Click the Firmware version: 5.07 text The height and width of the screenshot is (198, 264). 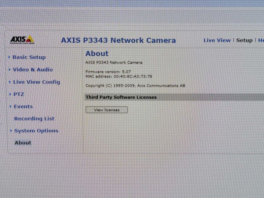pyautogui.click(x=108, y=72)
